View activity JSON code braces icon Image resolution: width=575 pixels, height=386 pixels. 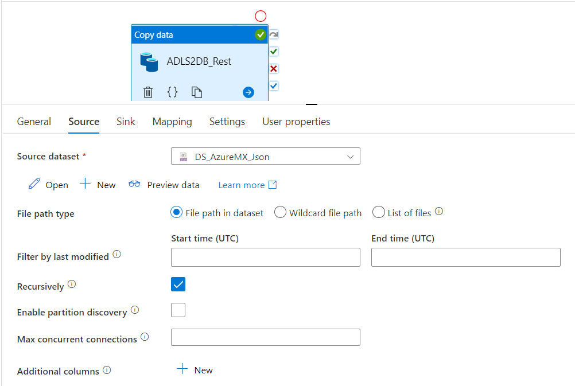pos(172,92)
